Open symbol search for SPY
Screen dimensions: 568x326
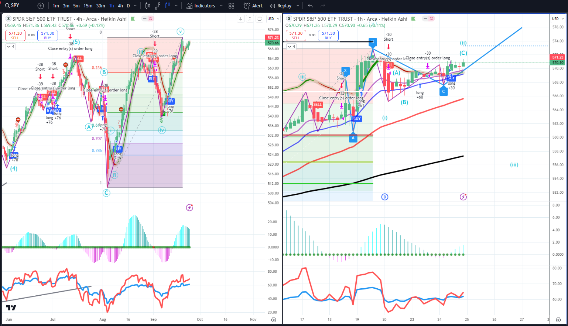pos(12,6)
